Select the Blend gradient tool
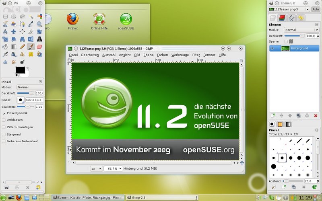Image resolution: width=322 pixels, height=201 pixels. (x=14, y=47)
